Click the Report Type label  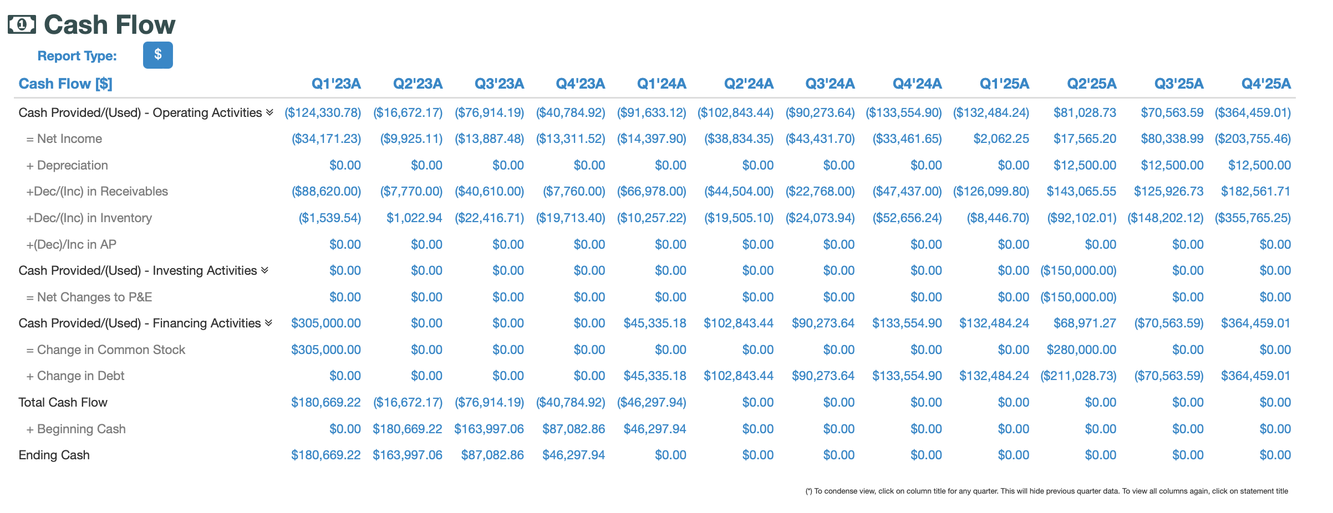point(77,55)
